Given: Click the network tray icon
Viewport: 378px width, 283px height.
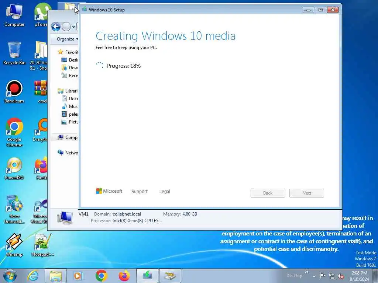Looking at the screenshot, I should [332, 276].
